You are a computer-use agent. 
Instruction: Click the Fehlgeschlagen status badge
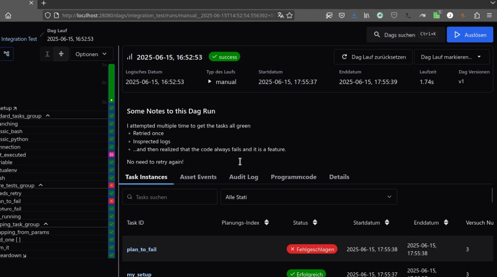(312, 249)
